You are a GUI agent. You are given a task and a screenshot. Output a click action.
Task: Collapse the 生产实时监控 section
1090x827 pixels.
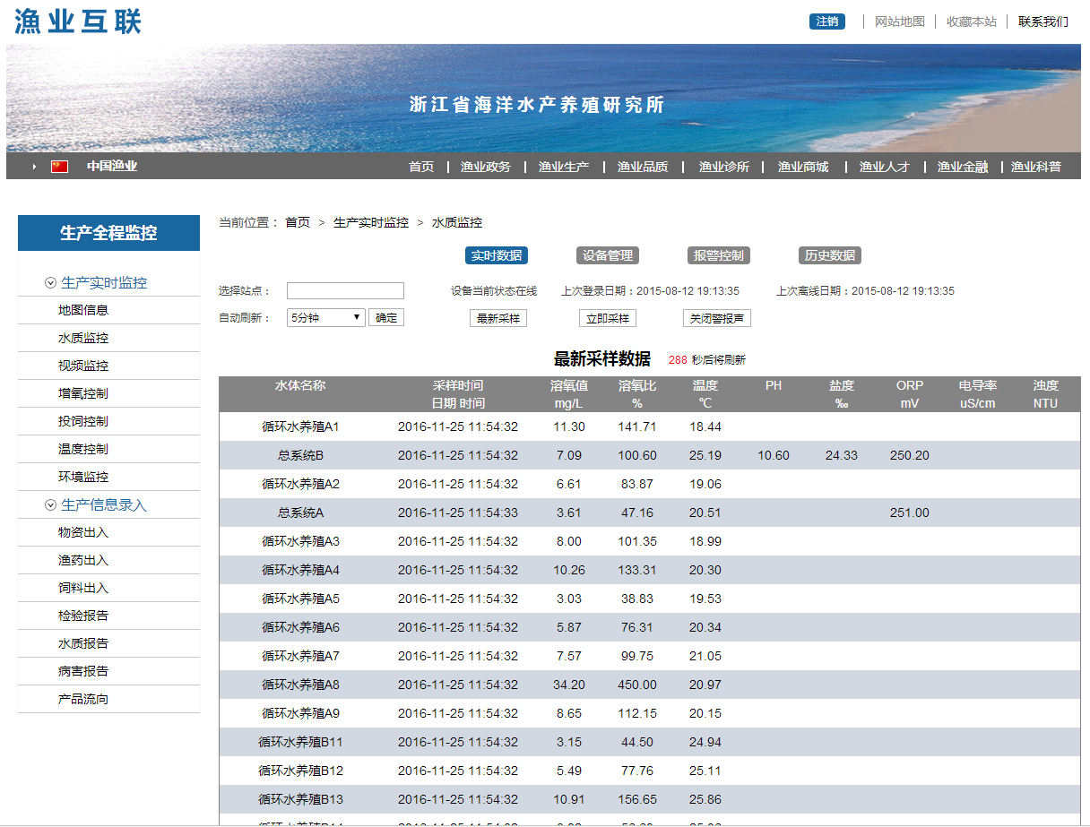(x=51, y=283)
